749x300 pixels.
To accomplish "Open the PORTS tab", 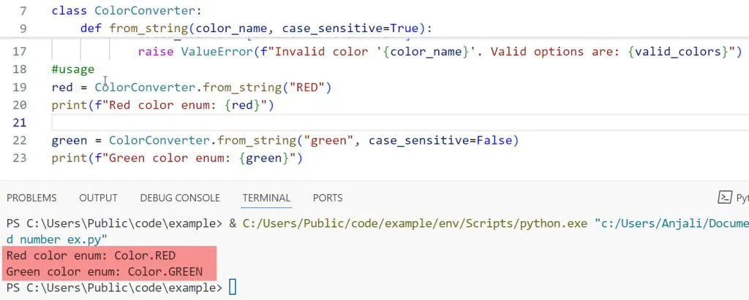I will 328,198.
